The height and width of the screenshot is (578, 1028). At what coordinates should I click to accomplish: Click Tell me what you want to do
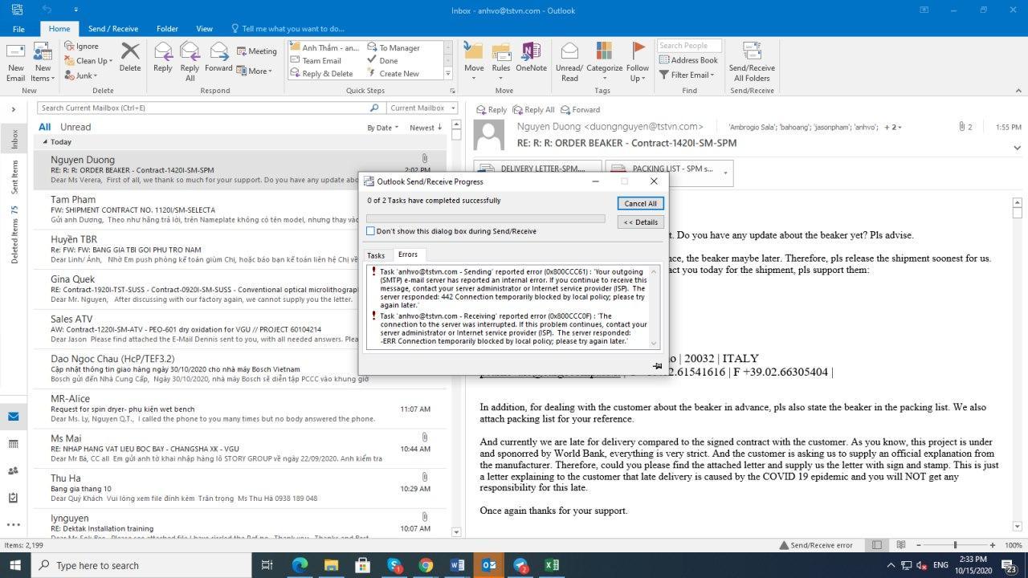click(x=288, y=29)
